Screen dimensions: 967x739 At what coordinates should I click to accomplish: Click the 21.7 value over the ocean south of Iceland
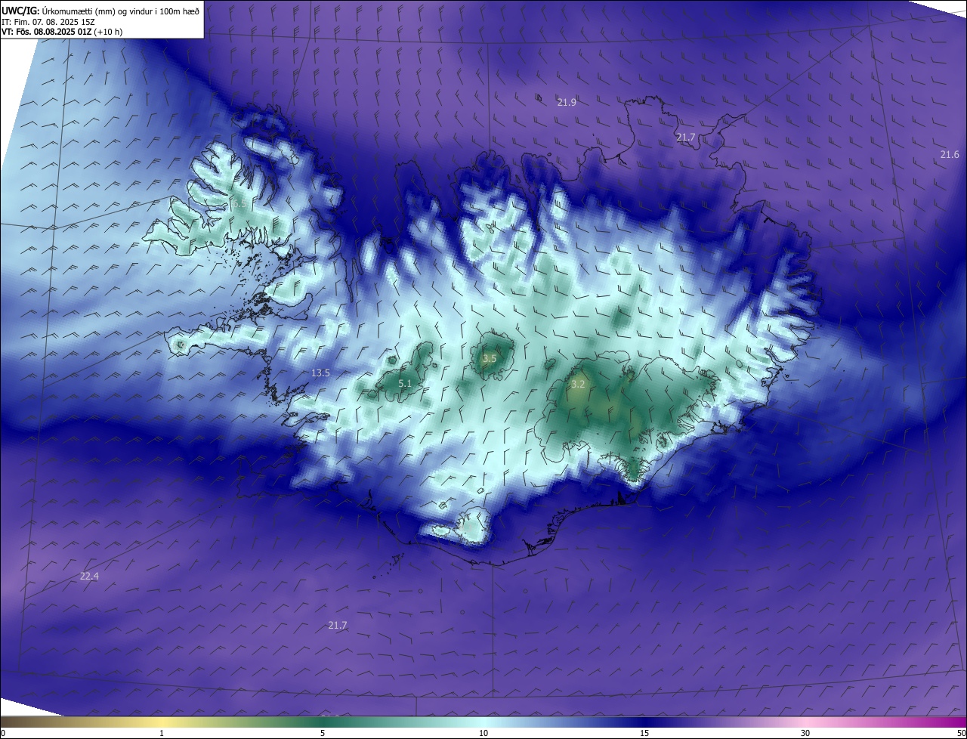tap(338, 625)
